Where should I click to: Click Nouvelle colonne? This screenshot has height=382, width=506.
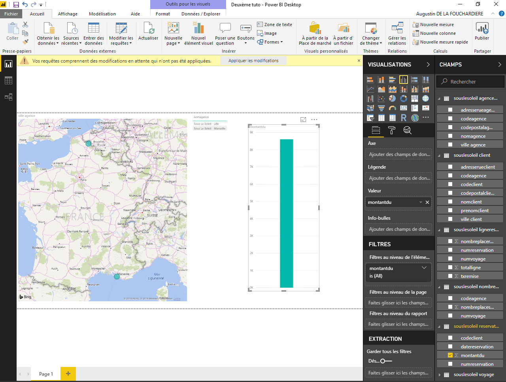coord(434,33)
